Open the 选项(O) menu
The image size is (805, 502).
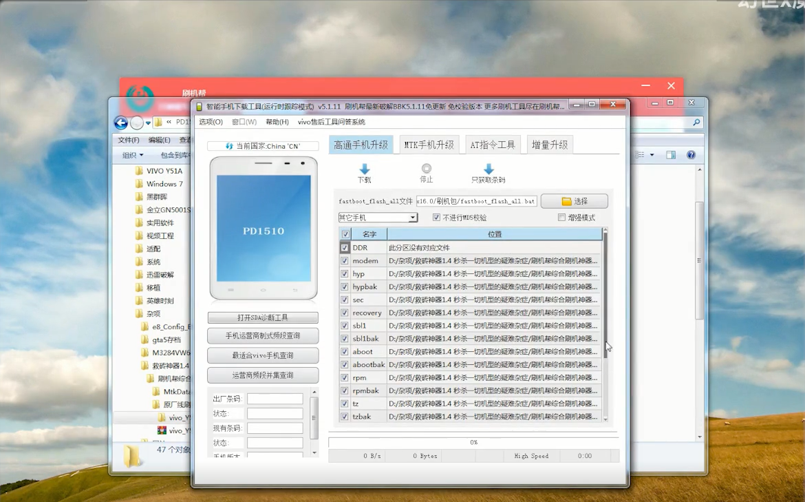pyautogui.click(x=211, y=122)
